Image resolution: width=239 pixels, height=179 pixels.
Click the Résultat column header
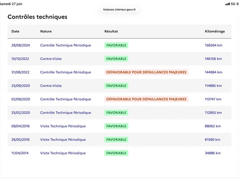point(111,31)
